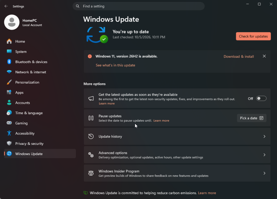Click Learn more about carbon emissions
Screen dimensions: 277x199
coord(207,193)
